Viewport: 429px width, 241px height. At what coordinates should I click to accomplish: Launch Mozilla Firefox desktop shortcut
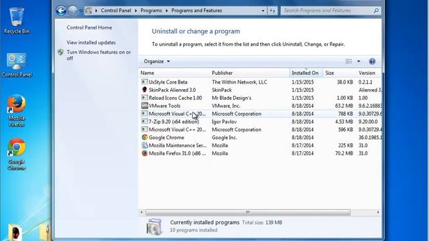tap(17, 110)
